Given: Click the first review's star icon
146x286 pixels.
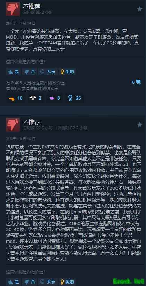Looking at the screenshot, I should click(139, 9).
